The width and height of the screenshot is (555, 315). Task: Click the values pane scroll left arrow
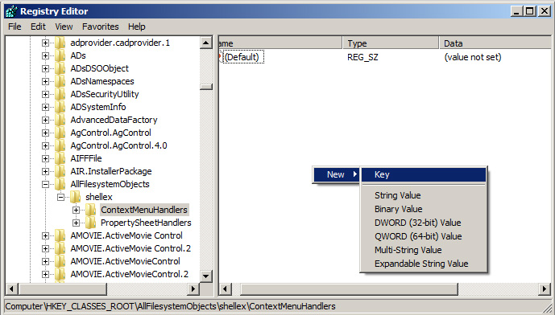click(225, 289)
